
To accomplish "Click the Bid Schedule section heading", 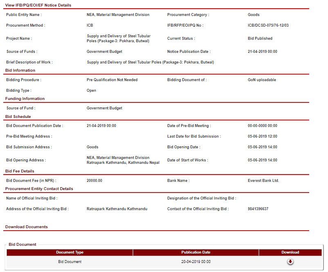I will (x=18, y=117).
